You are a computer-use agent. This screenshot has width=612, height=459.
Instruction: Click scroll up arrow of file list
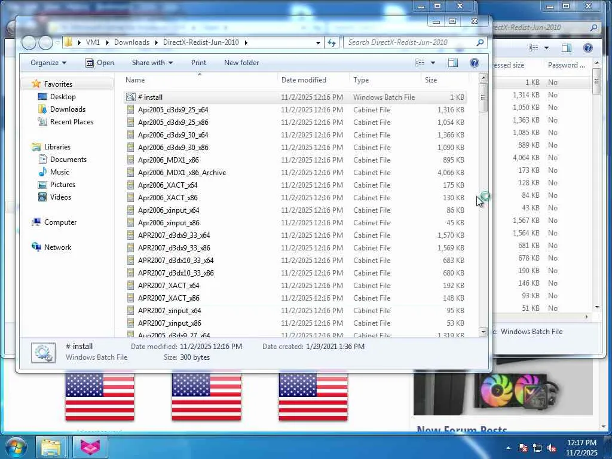483,78
